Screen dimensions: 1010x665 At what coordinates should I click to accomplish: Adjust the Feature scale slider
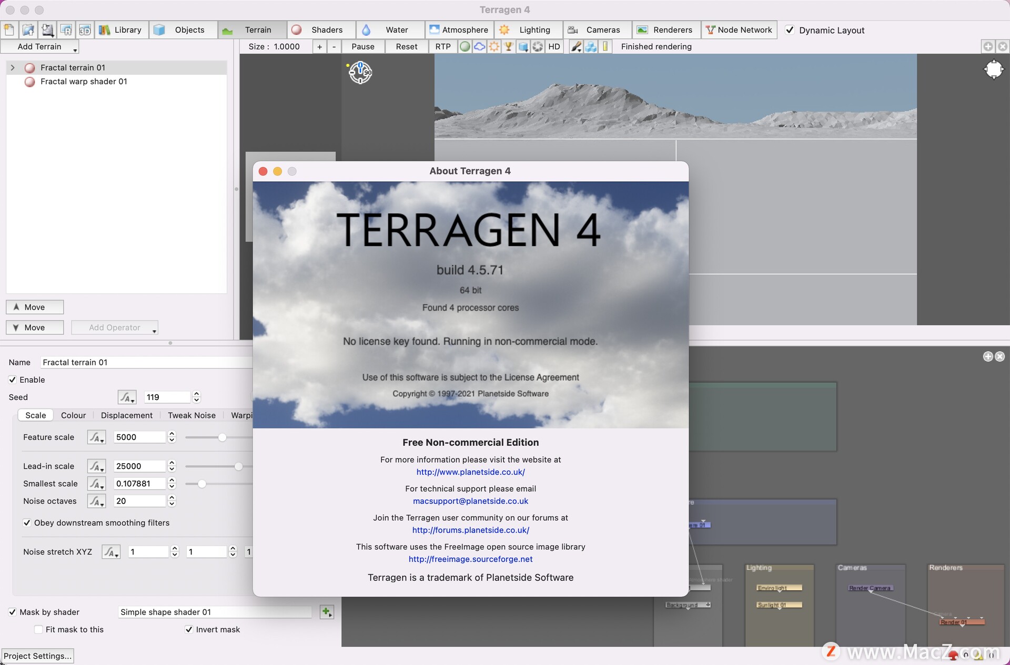[221, 437]
